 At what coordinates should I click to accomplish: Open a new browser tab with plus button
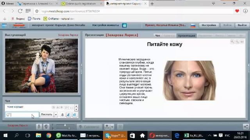point(152,3)
